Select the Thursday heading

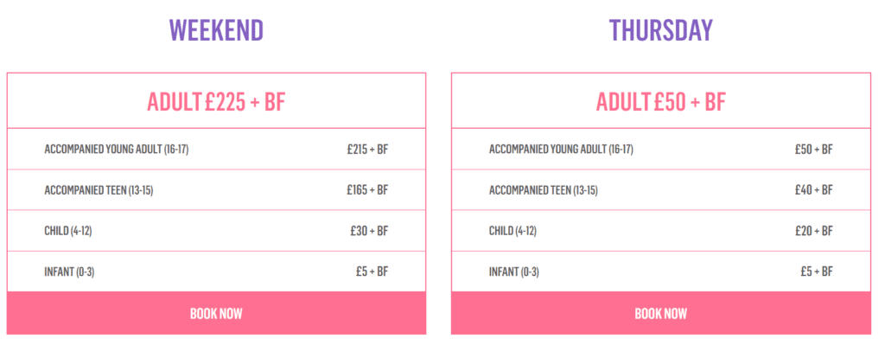661,30
